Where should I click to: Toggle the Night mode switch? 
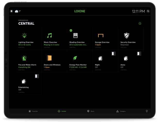(x=113, y=54)
